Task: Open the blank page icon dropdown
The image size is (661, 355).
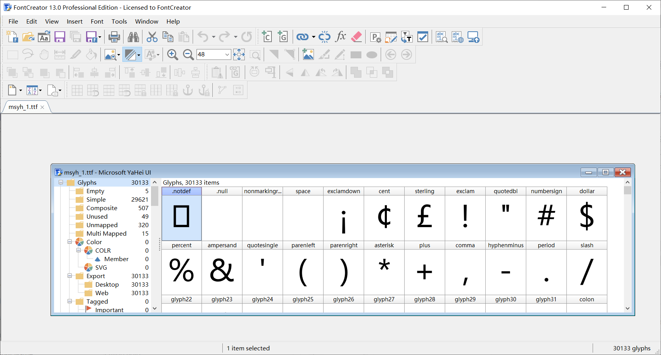Action: pos(20,90)
